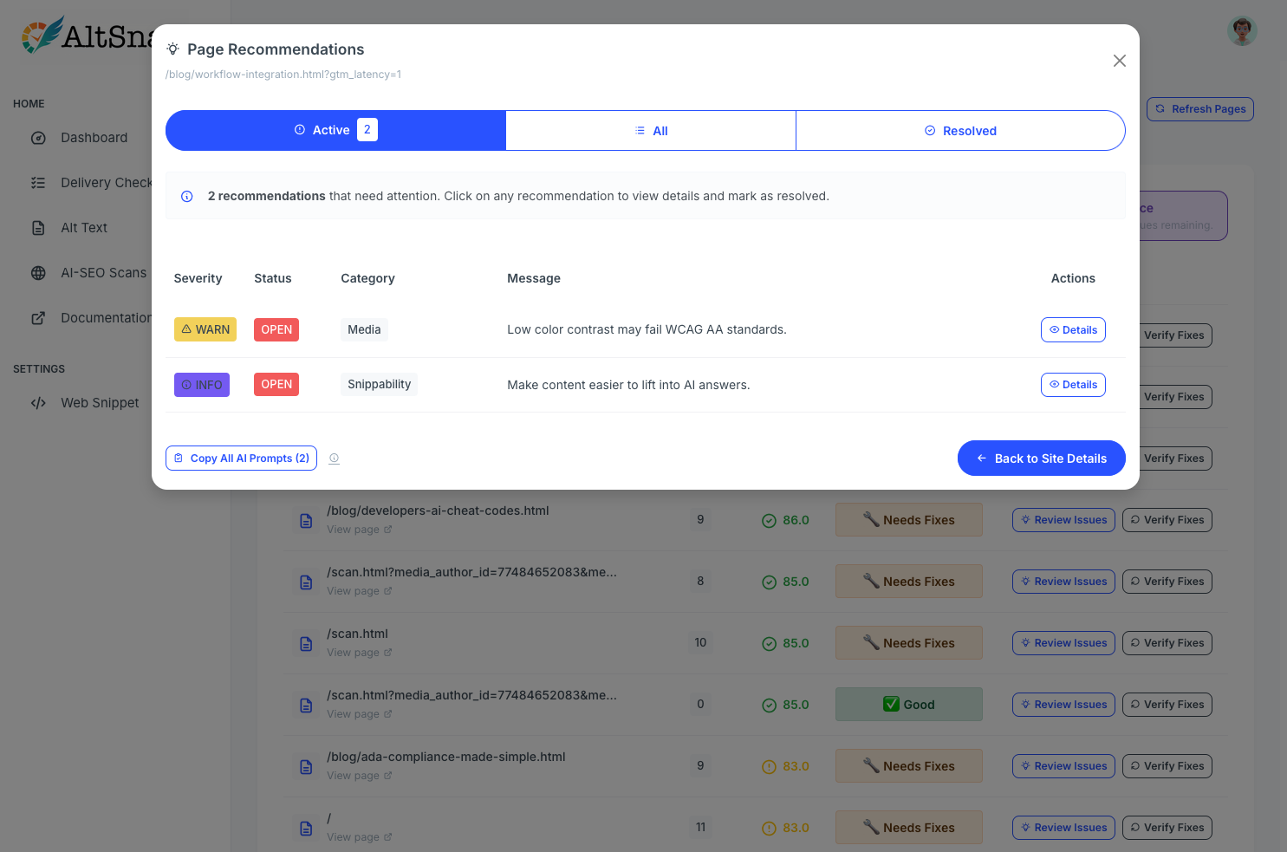Click the user profile avatar
This screenshot has width=1287, height=852.
pos(1242,30)
